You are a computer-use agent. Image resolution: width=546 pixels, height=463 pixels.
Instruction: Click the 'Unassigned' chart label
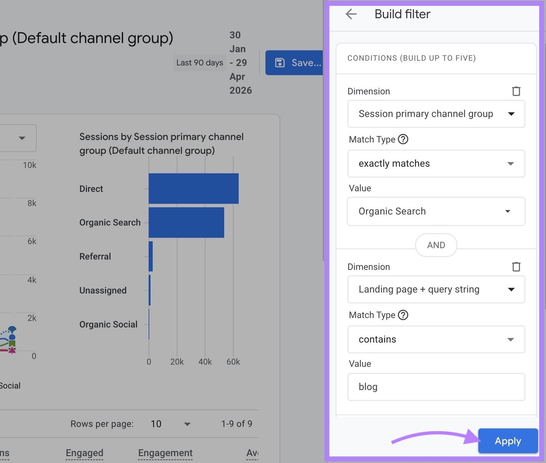pyautogui.click(x=103, y=290)
